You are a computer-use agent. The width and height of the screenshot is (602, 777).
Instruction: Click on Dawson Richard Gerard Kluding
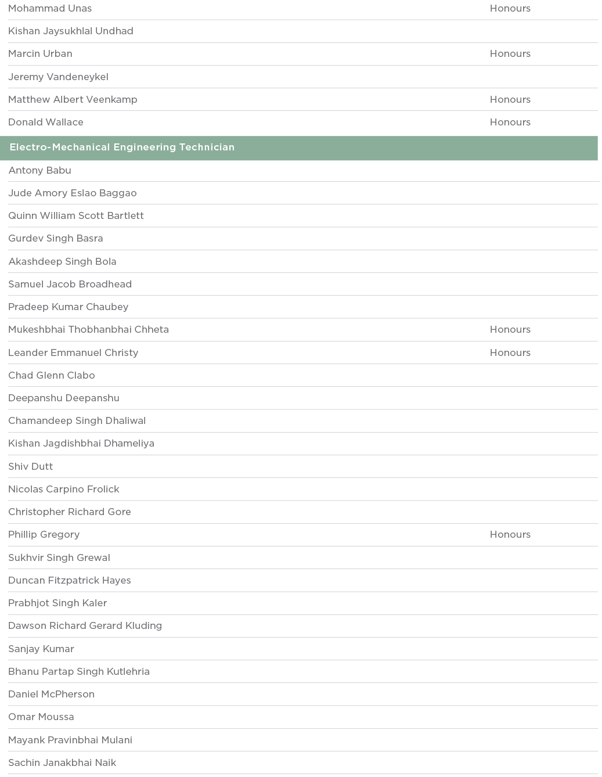85,626
